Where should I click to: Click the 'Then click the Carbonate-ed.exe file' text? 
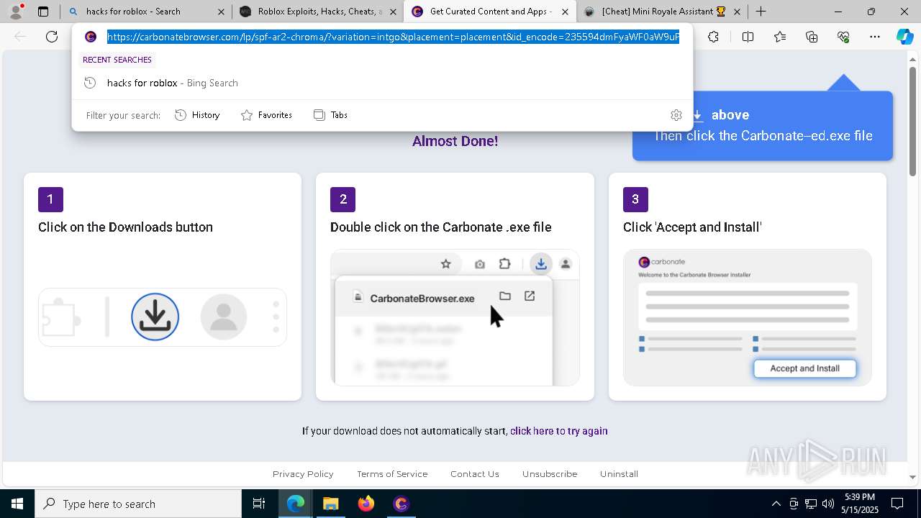(x=763, y=136)
